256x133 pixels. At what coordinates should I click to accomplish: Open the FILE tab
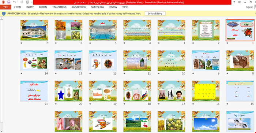pyautogui.click(x=5, y=7)
